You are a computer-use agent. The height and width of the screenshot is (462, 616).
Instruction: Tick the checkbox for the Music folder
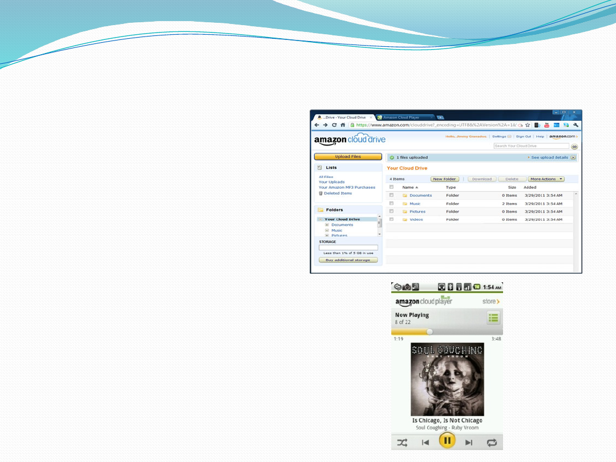(x=391, y=203)
